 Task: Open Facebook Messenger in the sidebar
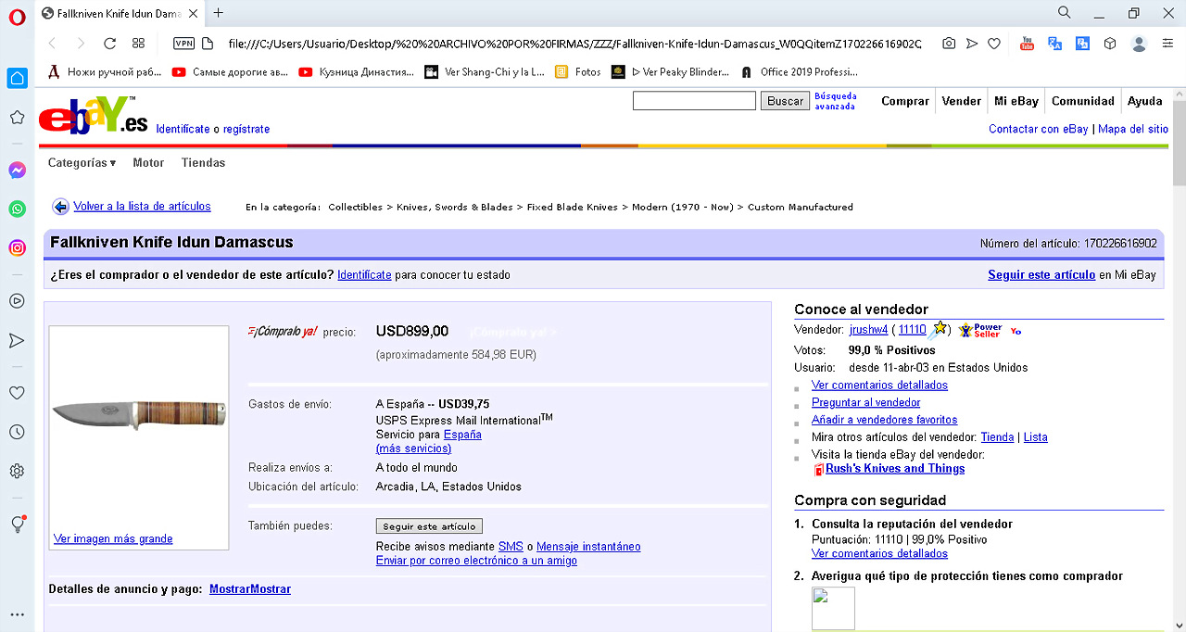[x=17, y=171]
